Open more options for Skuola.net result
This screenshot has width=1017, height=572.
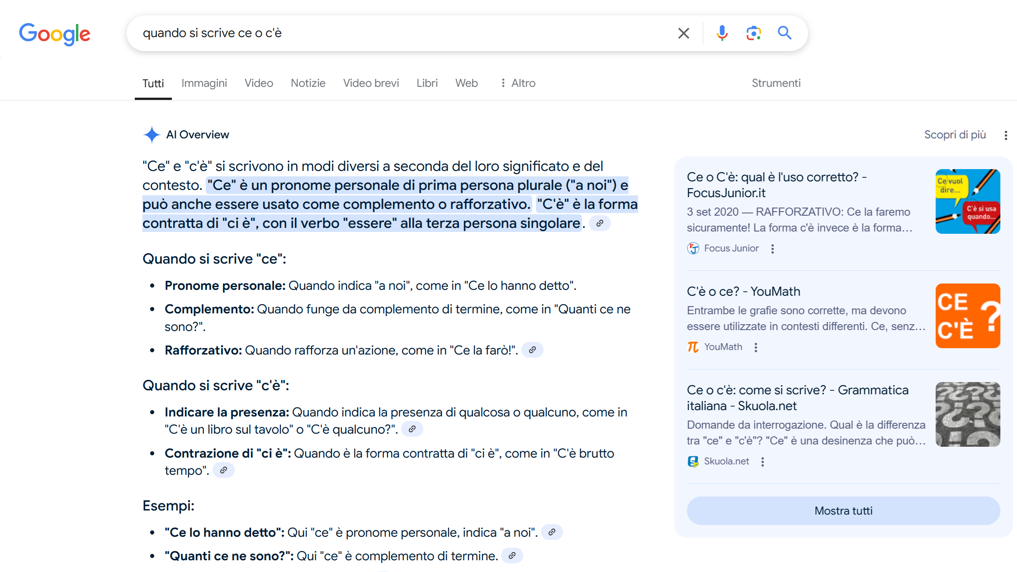point(763,462)
